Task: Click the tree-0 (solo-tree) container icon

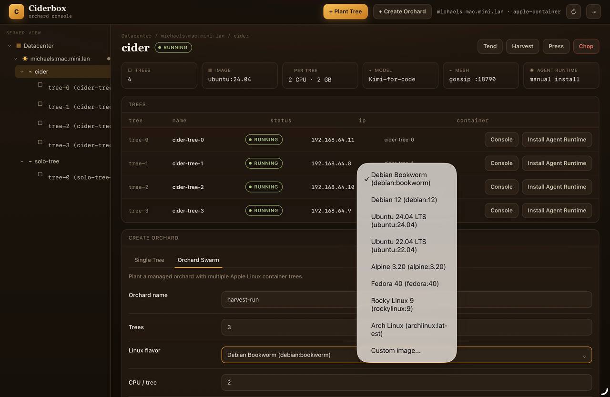Action: tap(40, 174)
